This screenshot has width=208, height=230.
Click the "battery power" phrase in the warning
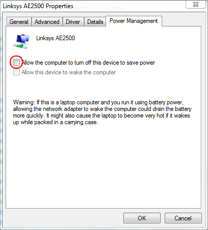(x=166, y=102)
